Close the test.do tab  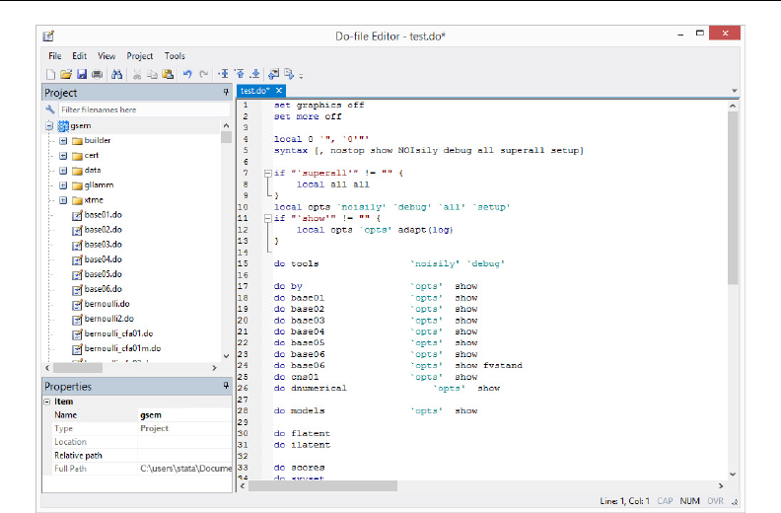pos(279,91)
